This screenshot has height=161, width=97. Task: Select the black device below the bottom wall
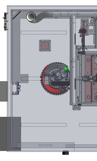pyautogui.click(x=65, y=153)
